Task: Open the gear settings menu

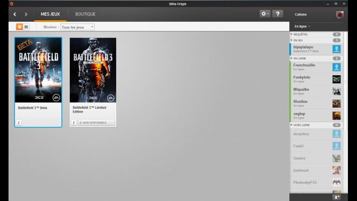Action: tap(265, 14)
